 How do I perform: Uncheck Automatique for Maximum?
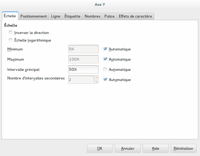click(105, 59)
